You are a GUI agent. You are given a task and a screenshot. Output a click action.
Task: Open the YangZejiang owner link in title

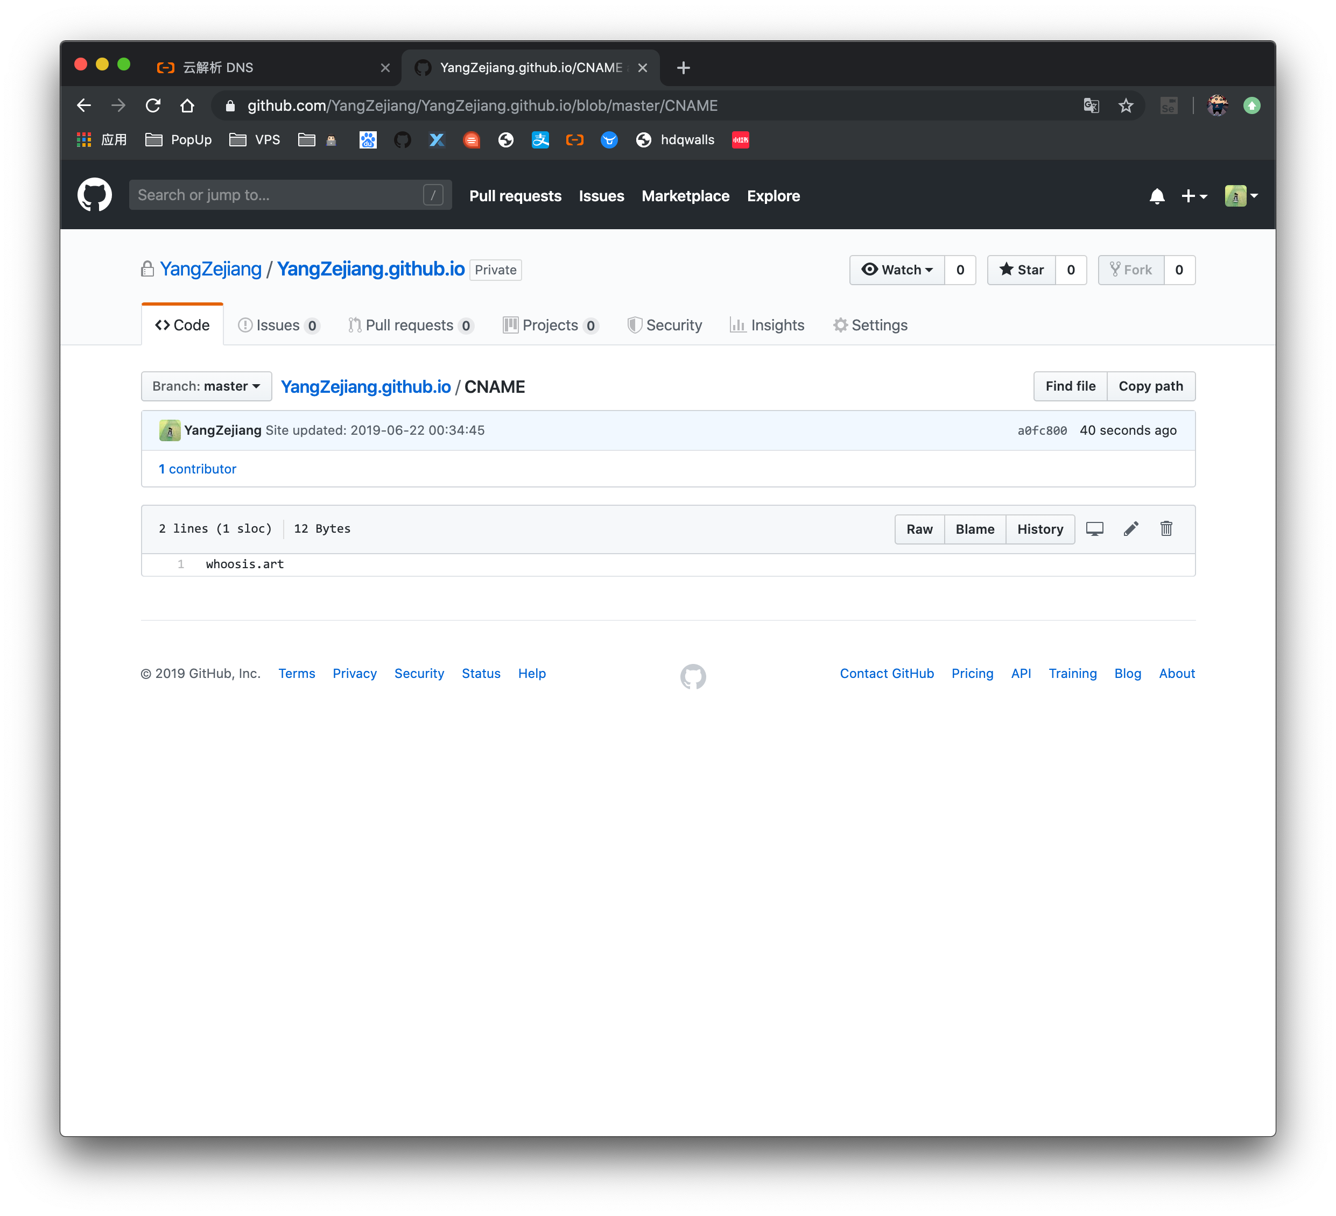tap(211, 269)
